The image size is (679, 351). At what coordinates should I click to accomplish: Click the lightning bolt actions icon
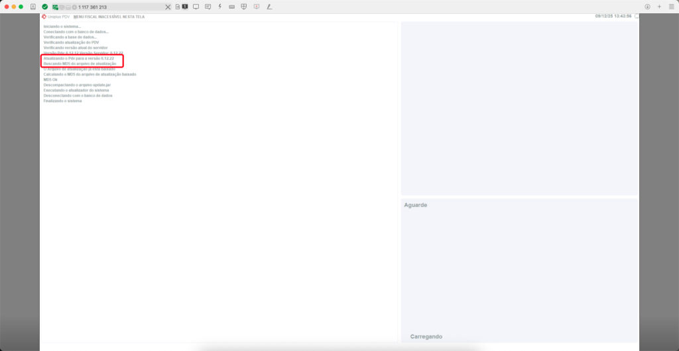(219, 7)
